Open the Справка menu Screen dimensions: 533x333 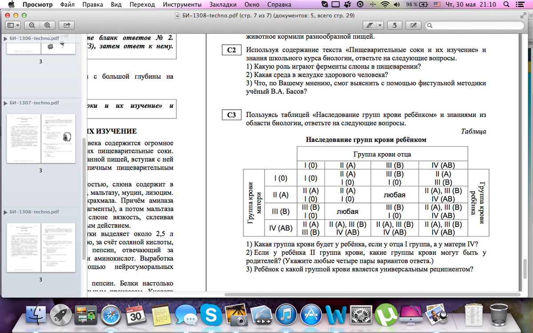279,4
